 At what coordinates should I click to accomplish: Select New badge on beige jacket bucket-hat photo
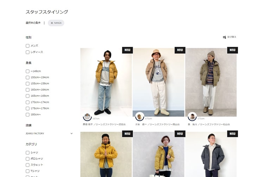click(x=180, y=50)
